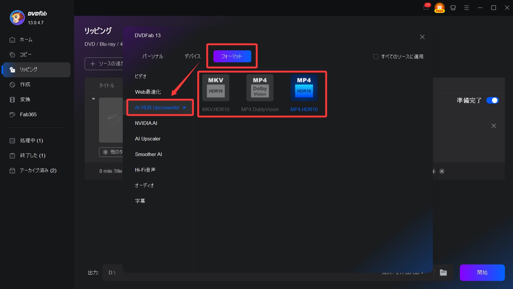Screen dimensions: 513x289
Task: Open Fab365 in the sidebar
Action: point(37,114)
